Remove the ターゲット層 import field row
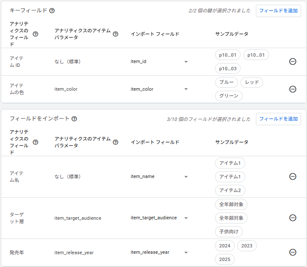The height and width of the screenshot is (267, 307). click(x=293, y=218)
